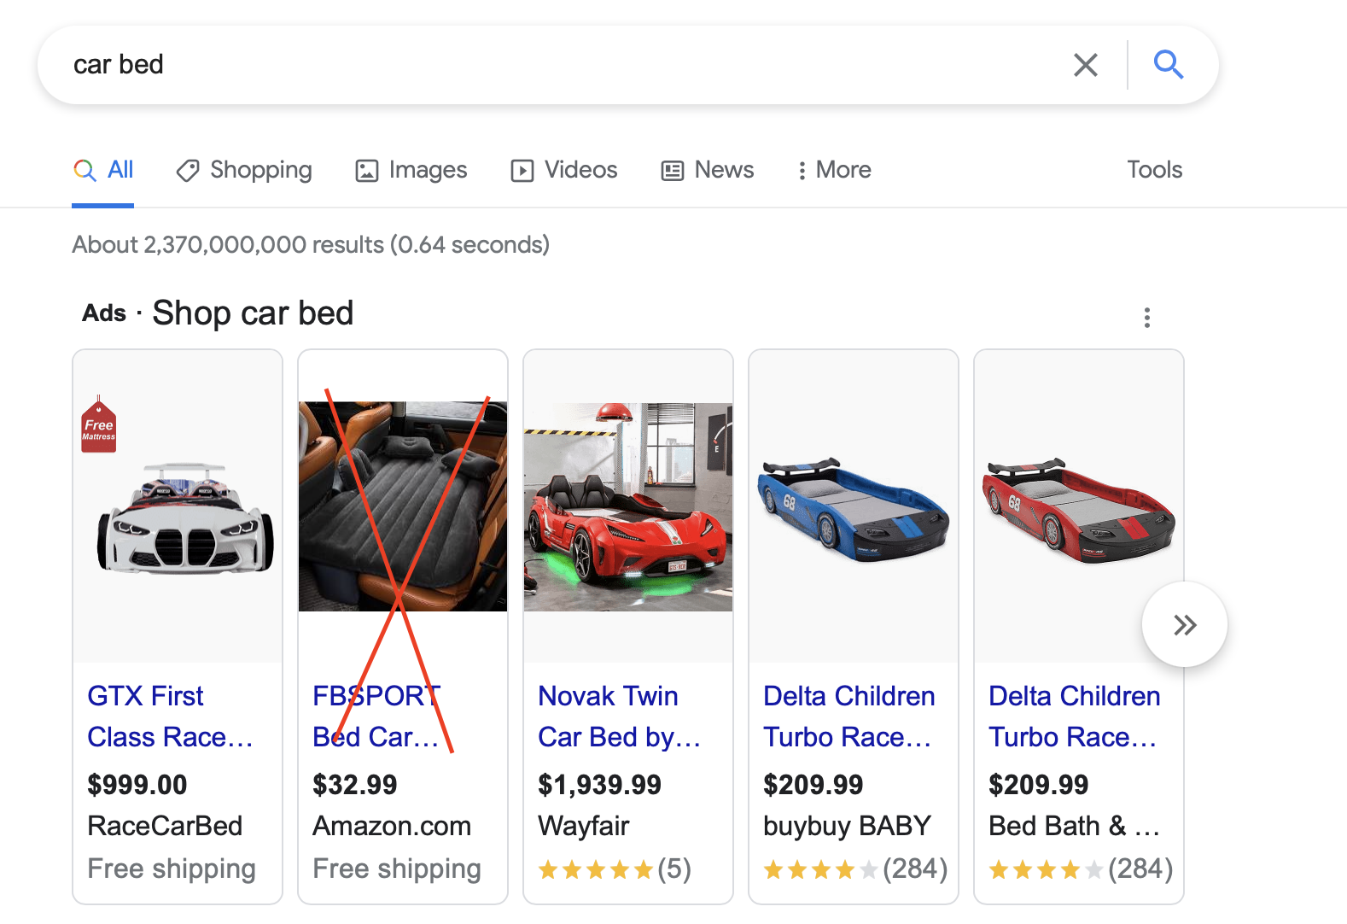Switch to the Images tab
This screenshot has height=924, width=1347.
click(x=411, y=170)
